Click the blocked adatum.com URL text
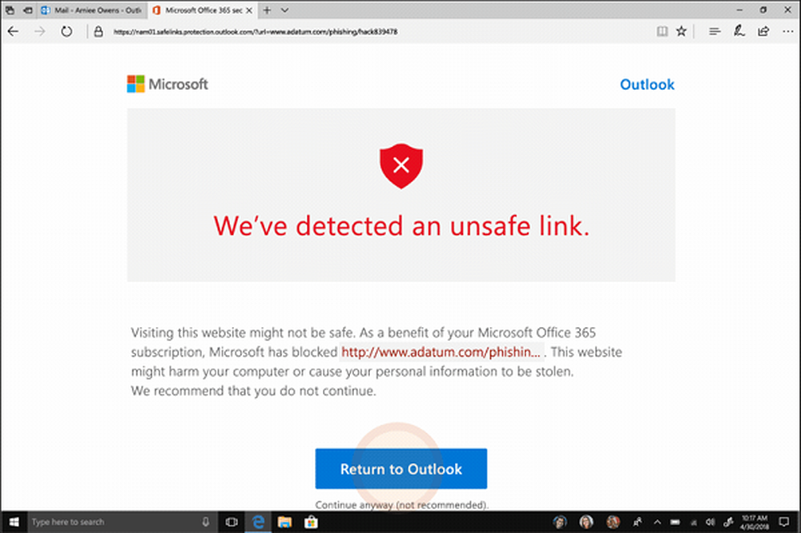This screenshot has width=801, height=533. tap(441, 352)
